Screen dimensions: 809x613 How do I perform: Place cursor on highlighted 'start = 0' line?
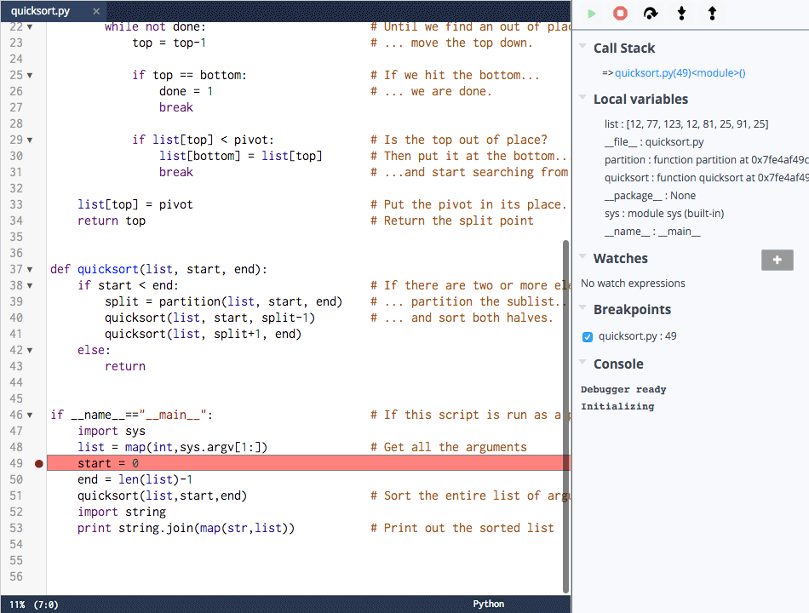(x=308, y=463)
